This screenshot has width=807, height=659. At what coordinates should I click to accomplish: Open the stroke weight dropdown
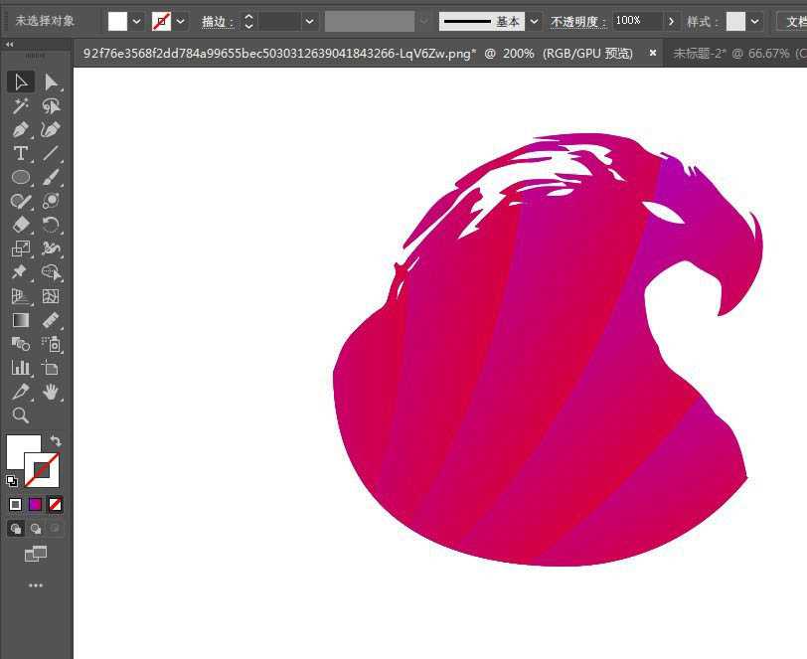tap(308, 20)
